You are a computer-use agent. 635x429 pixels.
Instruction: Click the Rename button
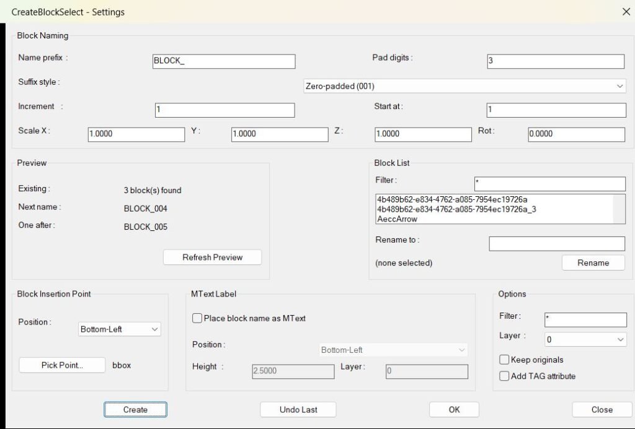tap(593, 263)
